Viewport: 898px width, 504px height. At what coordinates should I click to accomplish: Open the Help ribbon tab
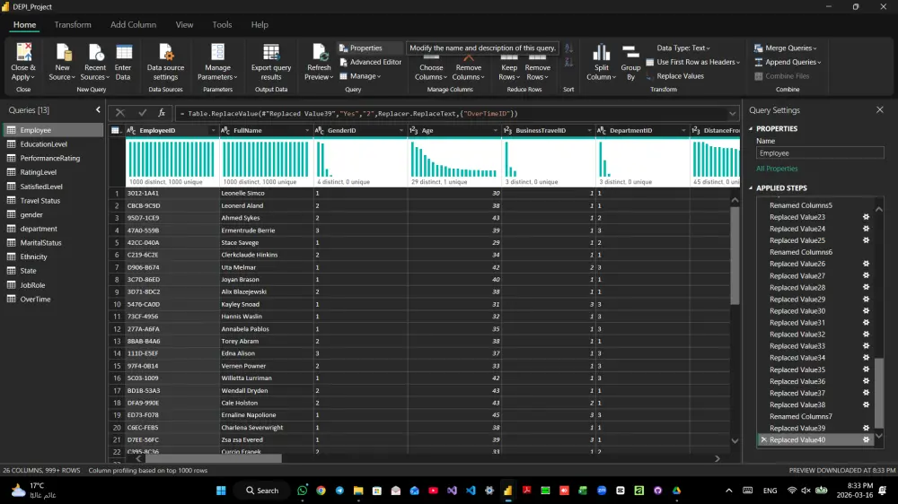[x=260, y=24]
